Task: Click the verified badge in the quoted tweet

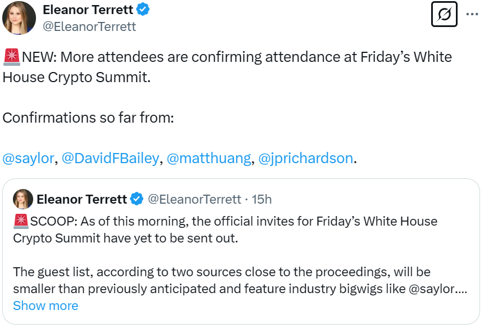Action: (x=137, y=199)
